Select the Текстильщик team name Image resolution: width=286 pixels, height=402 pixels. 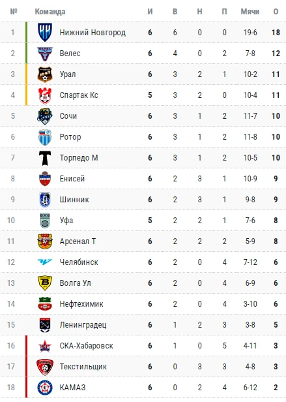click(x=83, y=367)
